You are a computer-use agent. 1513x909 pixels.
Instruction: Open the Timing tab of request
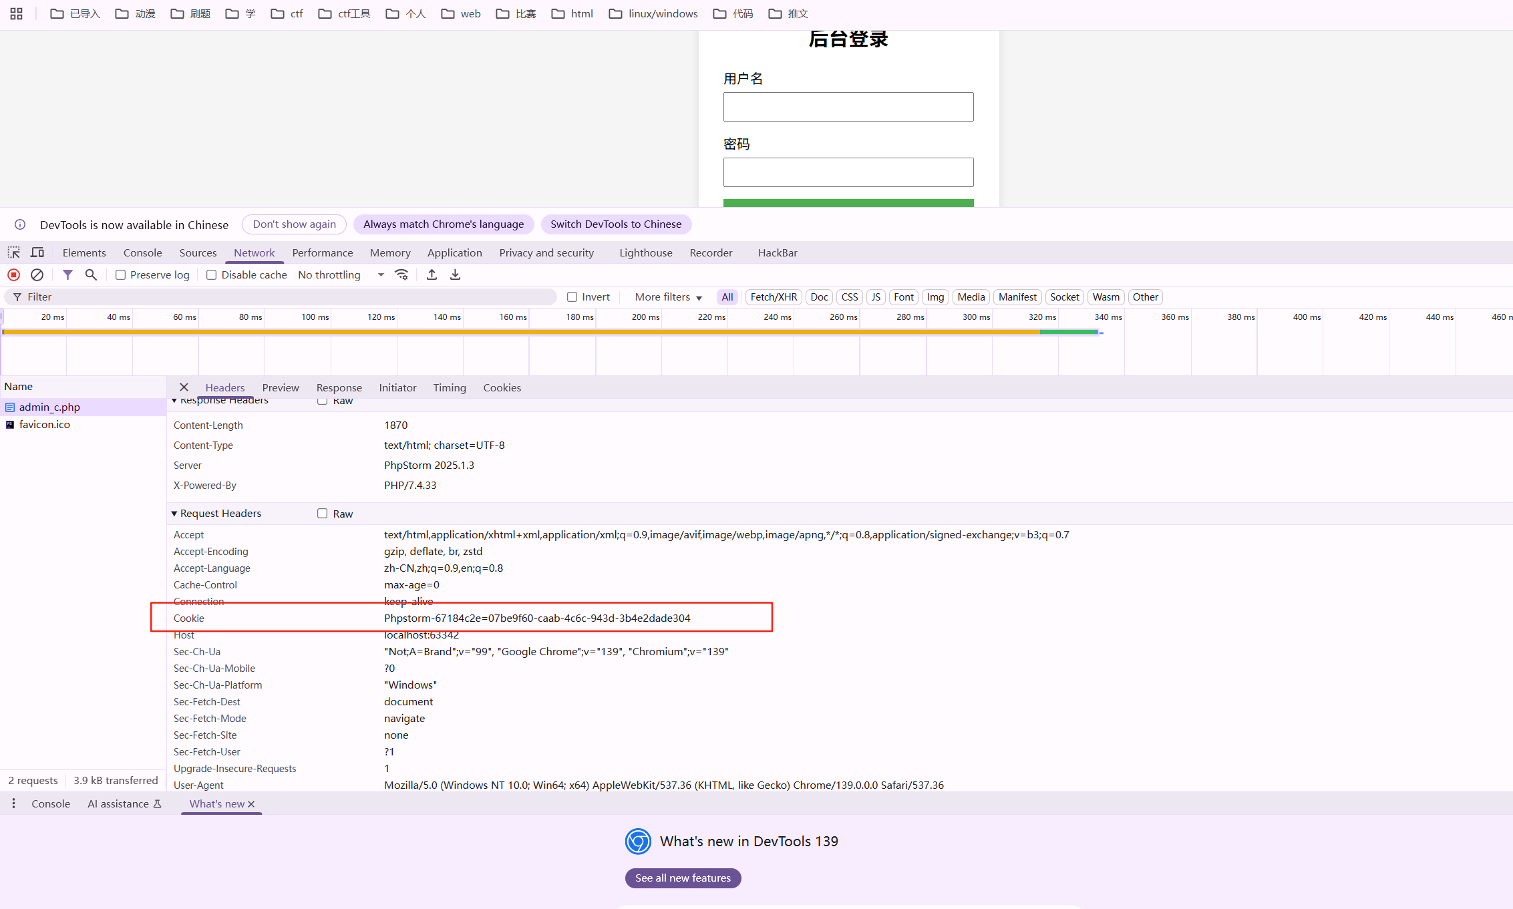tap(449, 387)
